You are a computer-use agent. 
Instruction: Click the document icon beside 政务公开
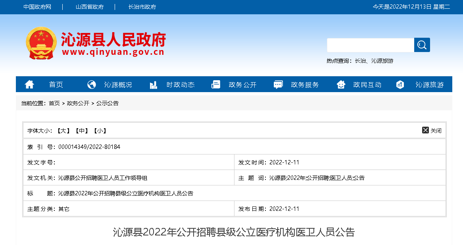click(x=216, y=85)
